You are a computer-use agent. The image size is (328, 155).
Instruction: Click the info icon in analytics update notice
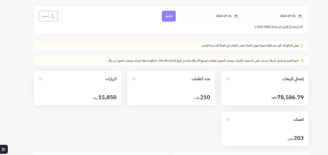pos(302,61)
